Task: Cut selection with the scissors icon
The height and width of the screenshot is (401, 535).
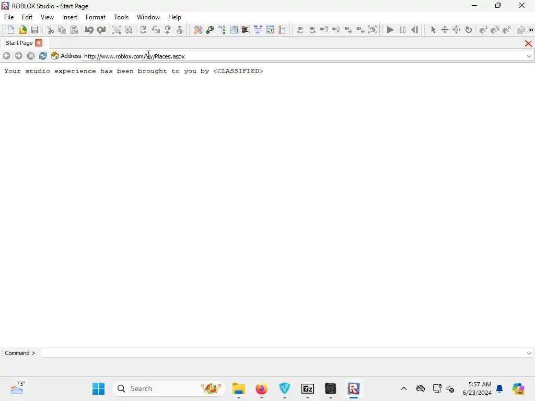Action: pyautogui.click(x=51, y=30)
